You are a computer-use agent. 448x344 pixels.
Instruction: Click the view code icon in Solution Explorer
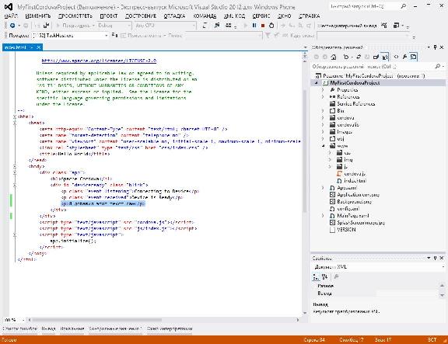coord(396,57)
